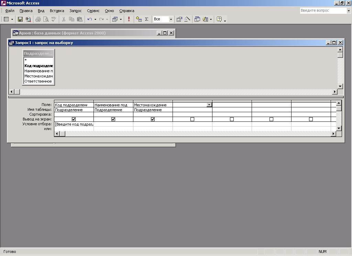Expand the View button dropdown arrow
This screenshot has width=352, height=256.
pyautogui.click(x=12, y=19)
